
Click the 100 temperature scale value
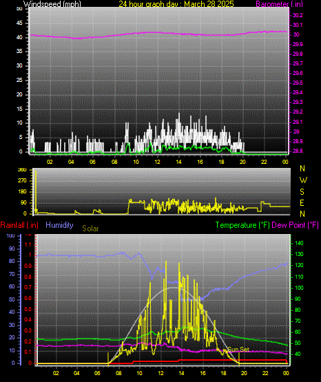pos(299,288)
